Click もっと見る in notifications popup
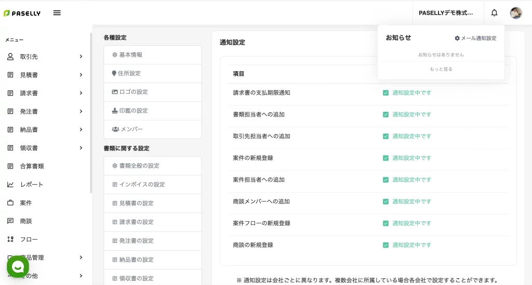Image resolution: width=532 pixels, height=285 pixels. pyautogui.click(x=441, y=69)
